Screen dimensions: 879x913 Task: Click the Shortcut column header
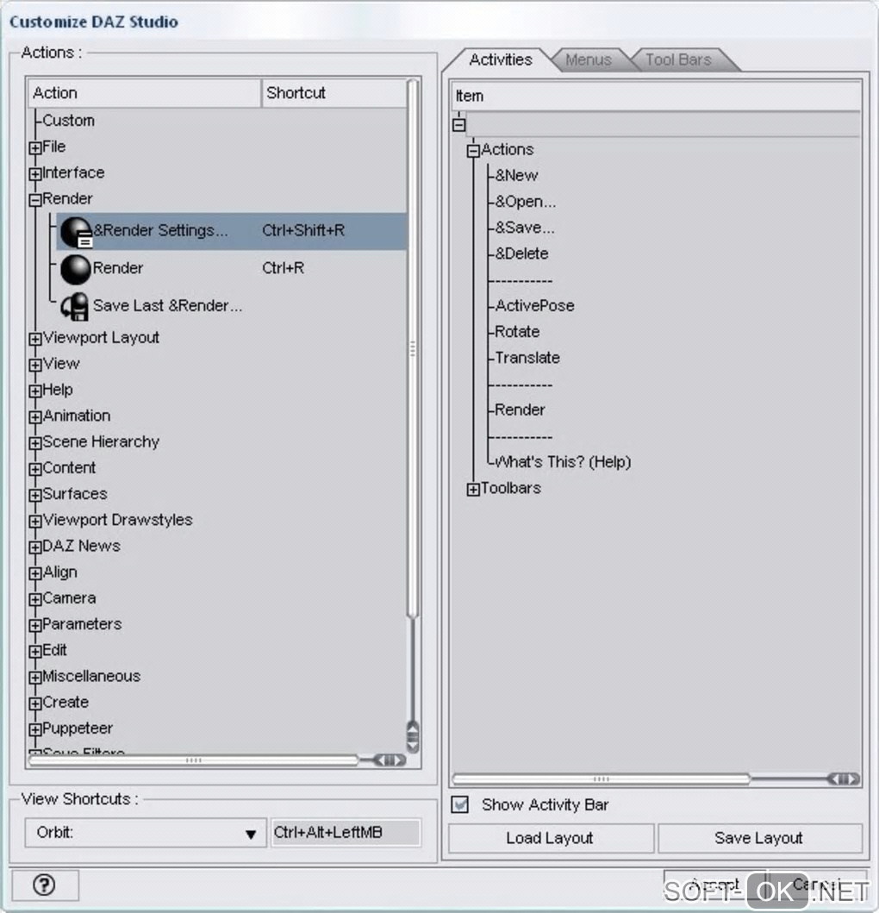pyautogui.click(x=334, y=93)
